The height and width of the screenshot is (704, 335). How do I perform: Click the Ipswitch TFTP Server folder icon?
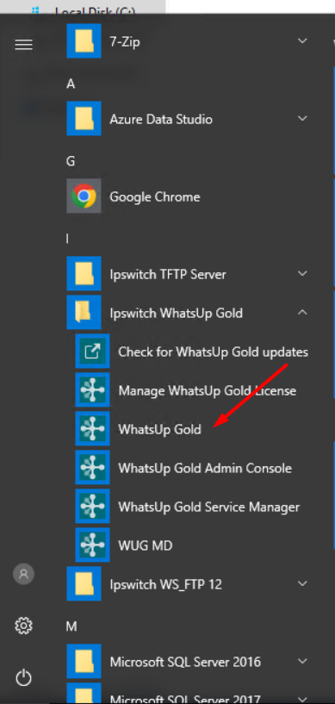pyautogui.click(x=84, y=273)
